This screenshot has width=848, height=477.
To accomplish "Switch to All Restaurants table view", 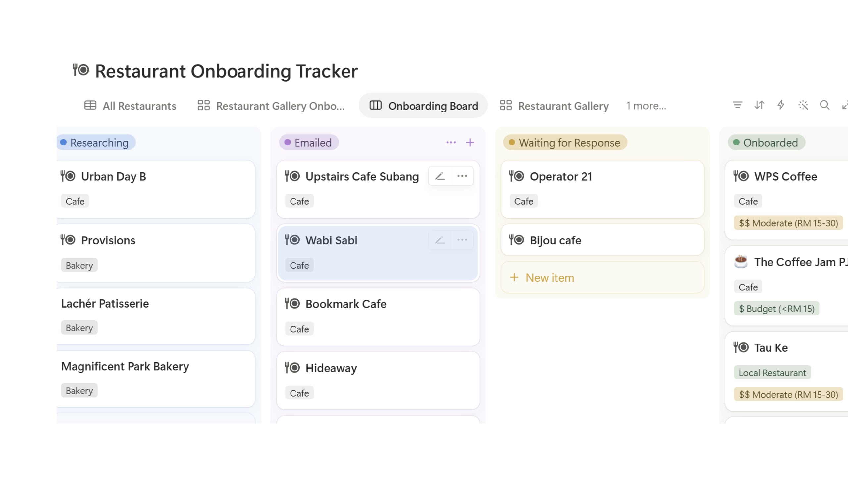I will point(130,106).
